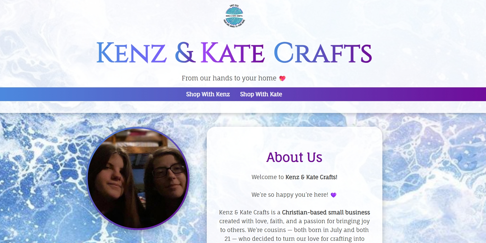This screenshot has height=243, width=486.
Task: Click the ampersand in the main title
Action: [x=185, y=52]
